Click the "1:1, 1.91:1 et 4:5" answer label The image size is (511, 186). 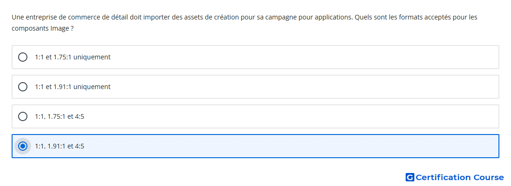(x=59, y=146)
